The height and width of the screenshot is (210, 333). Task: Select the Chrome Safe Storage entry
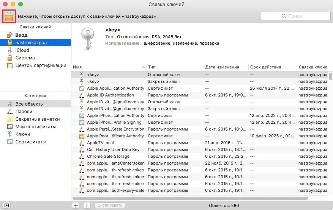(x=200, y=156)
